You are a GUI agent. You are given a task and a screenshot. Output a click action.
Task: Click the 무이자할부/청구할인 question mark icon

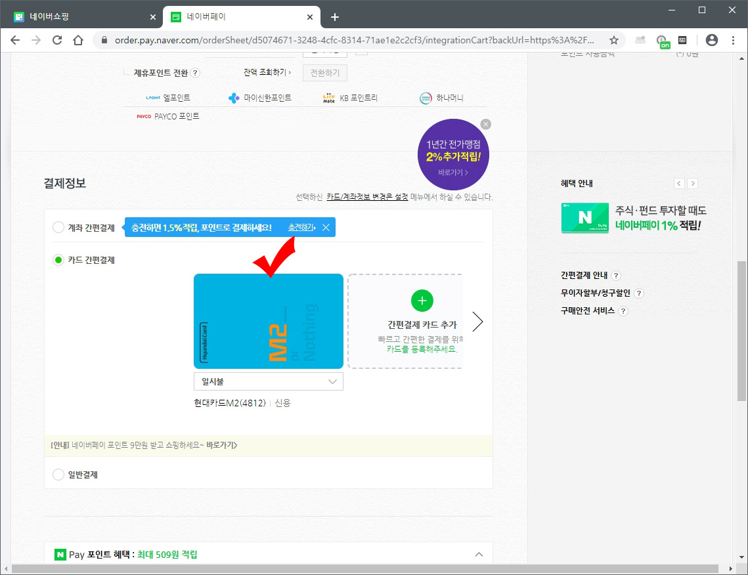click(x=639, y=294)
